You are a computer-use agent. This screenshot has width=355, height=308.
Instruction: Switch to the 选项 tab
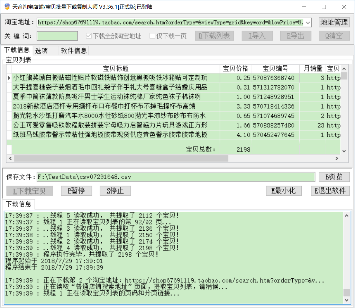click(x=42, y=51)
